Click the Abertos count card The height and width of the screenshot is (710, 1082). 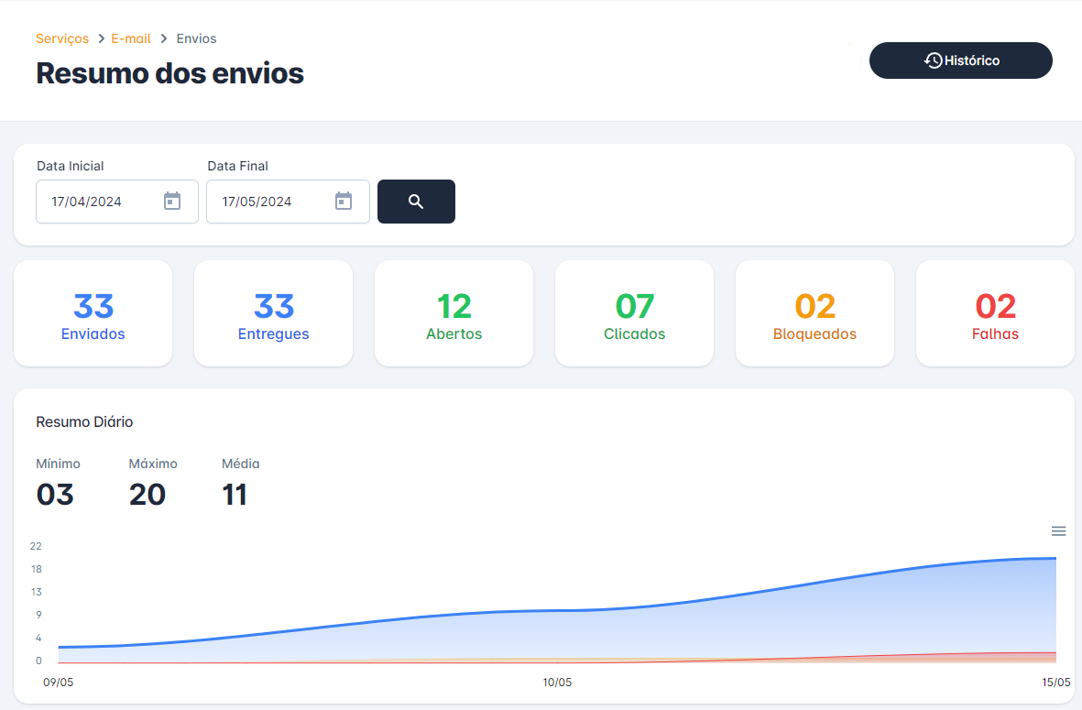[x=454, y=313]
